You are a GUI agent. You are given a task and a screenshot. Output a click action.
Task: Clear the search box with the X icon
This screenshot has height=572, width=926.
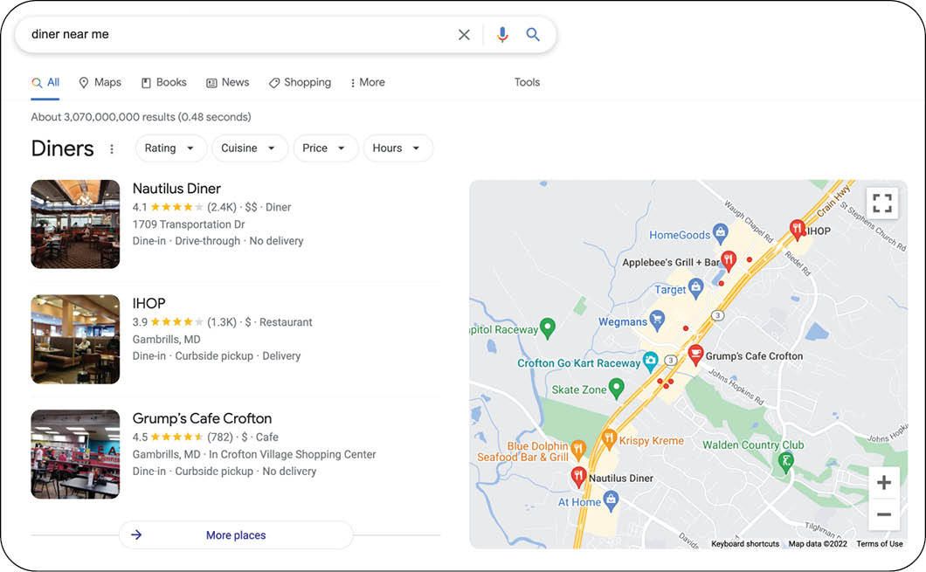464,35
